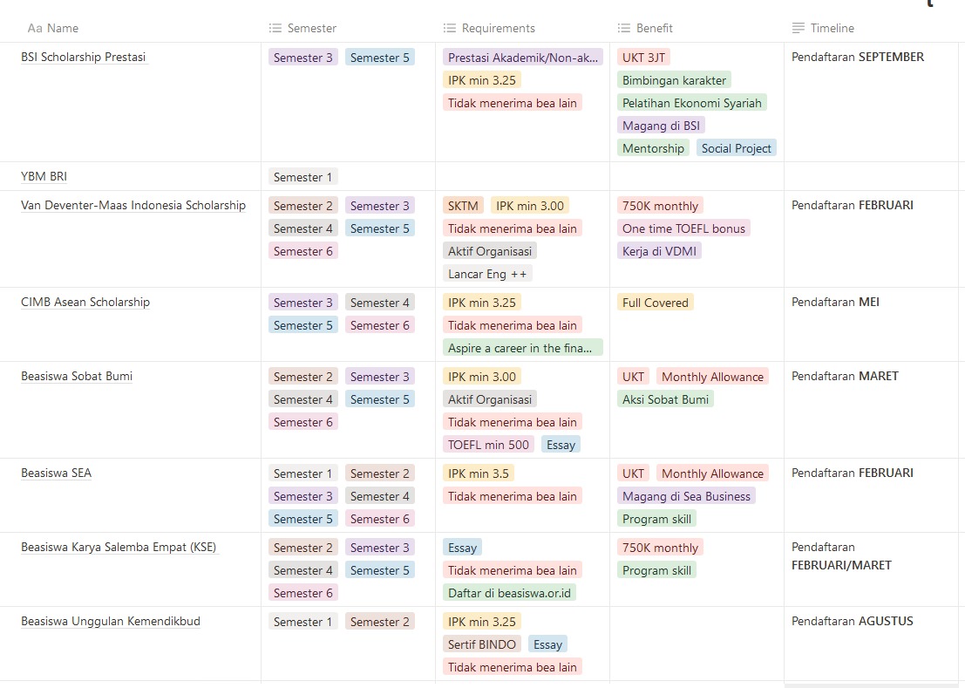Select the Prestasi Akademik/Non-ak... requirement tag
Screen dimensions: 965x688
(x=522, y=58)
